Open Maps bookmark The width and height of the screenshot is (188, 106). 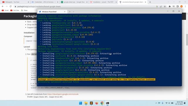pyautogui.click(x=24, y=11)
